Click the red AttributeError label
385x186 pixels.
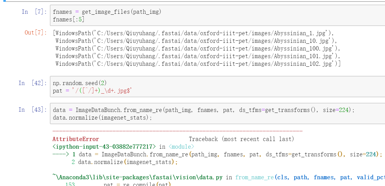(x=76, y=139)
